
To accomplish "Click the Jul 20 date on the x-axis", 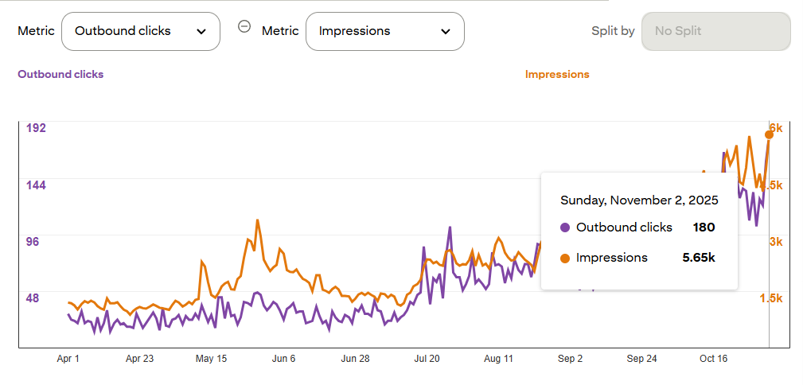I will point(427,359).
